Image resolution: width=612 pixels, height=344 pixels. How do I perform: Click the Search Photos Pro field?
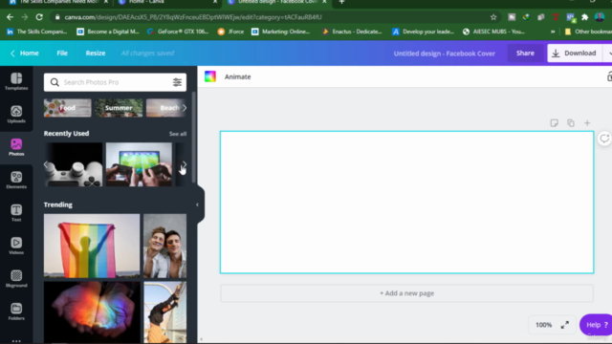pos(115,82)
